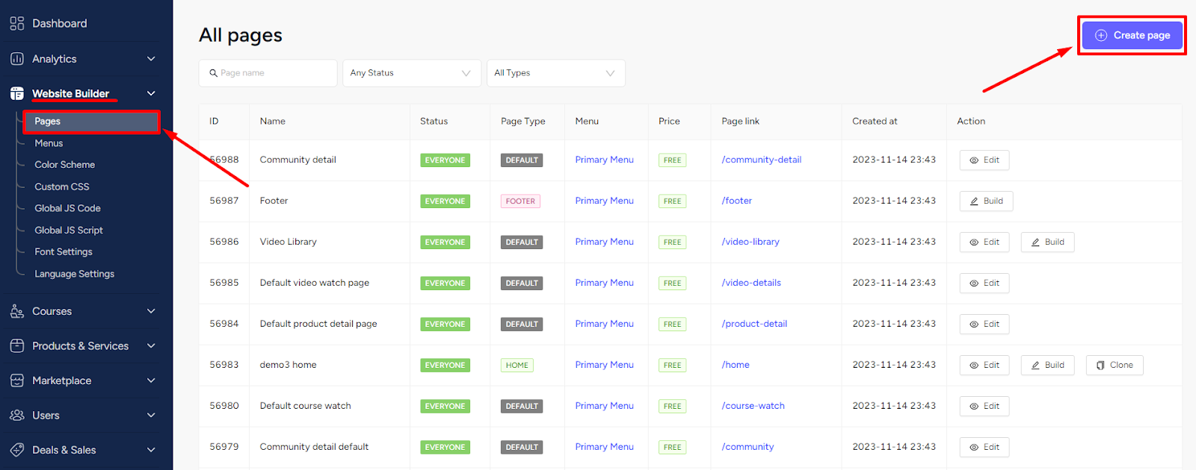This screenshot has width=1196, height=470.
Task: Focus the Page name search field
Action: point(268,73)
